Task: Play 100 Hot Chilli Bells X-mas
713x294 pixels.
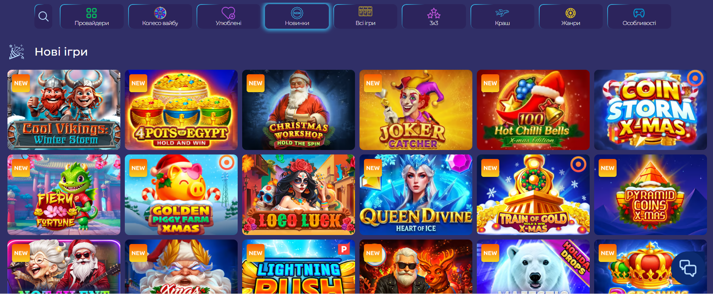Action: point(533,110)
